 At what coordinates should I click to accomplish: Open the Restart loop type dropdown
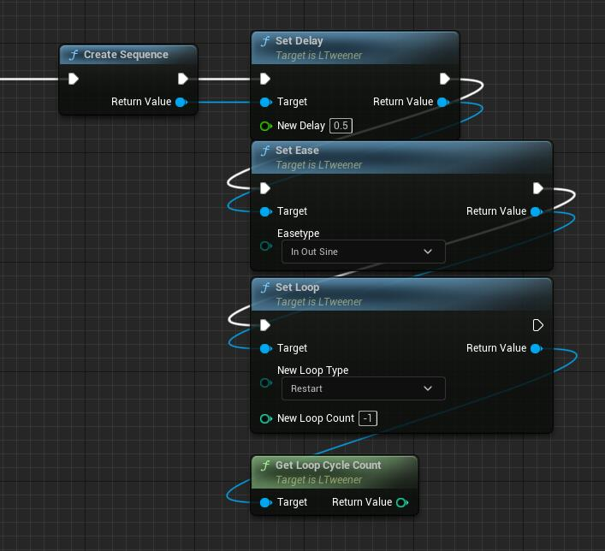(363, 388)
